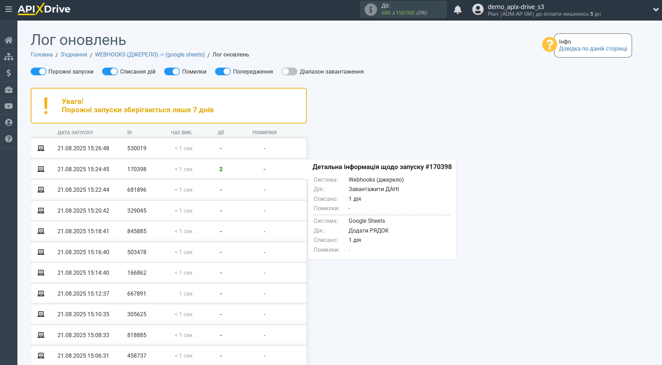Open link Довідка по даній сторінці
This screenshot has width=662, height=365.
[x=593, y=49]
